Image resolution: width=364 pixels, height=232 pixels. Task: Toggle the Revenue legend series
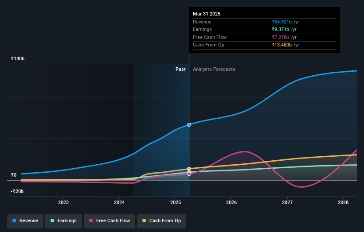pos(25,221)
